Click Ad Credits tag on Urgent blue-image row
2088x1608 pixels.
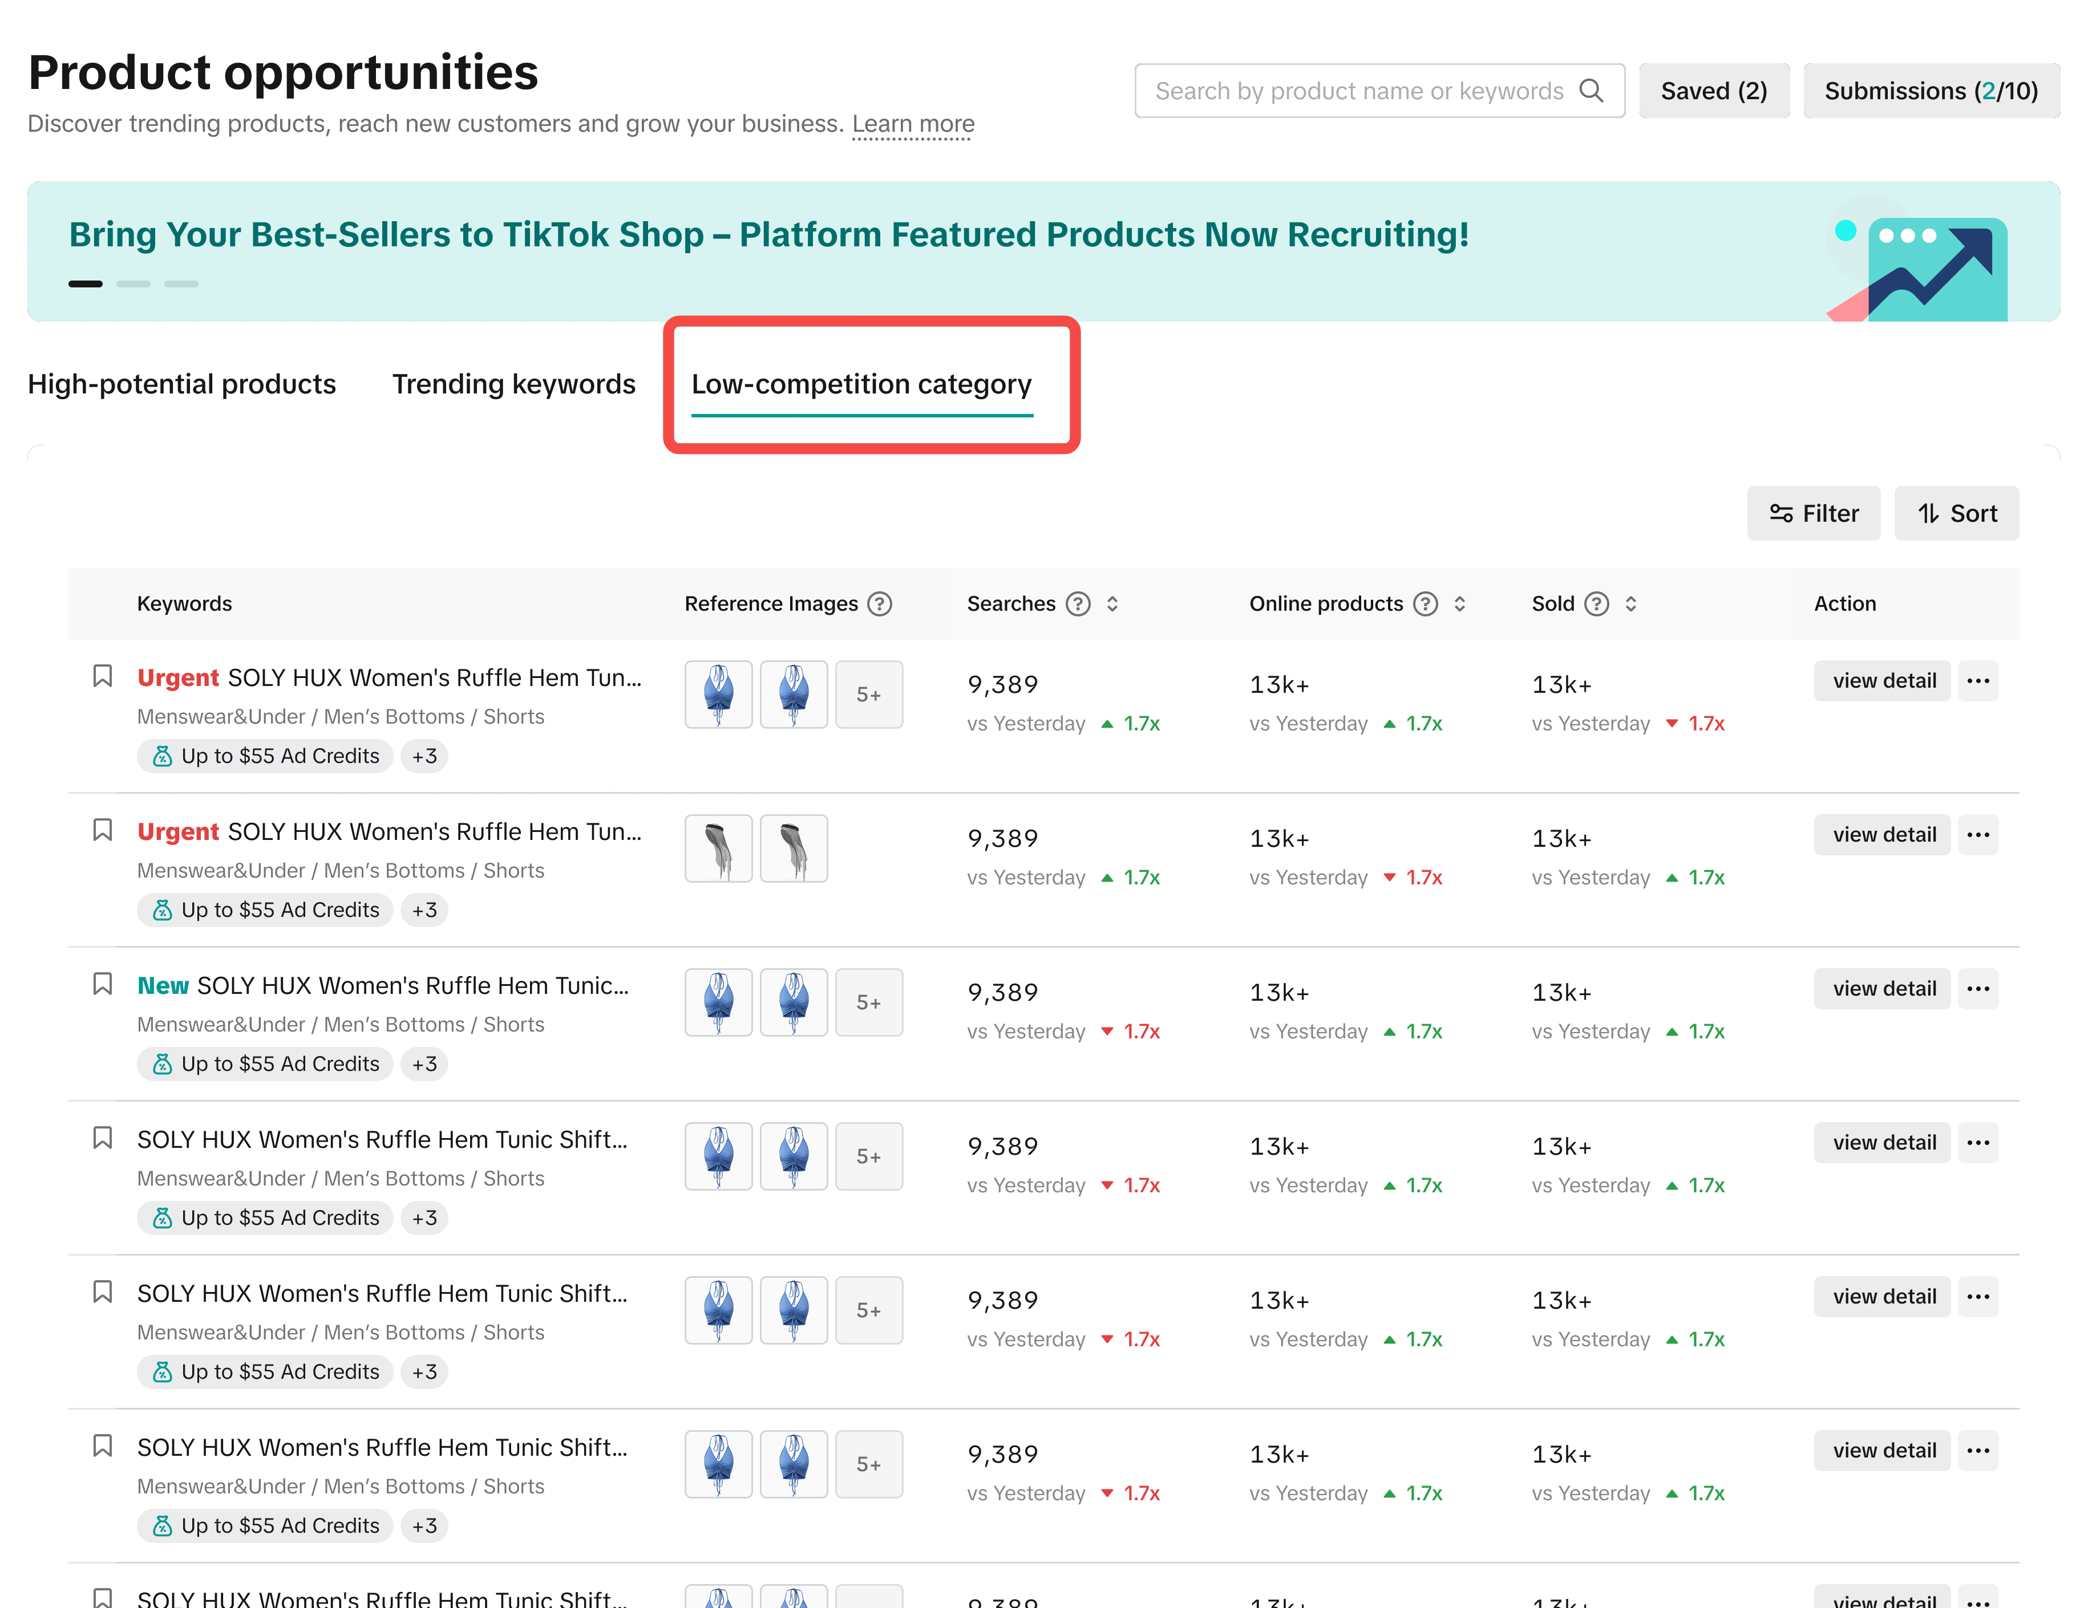click(x=265, y=757)
